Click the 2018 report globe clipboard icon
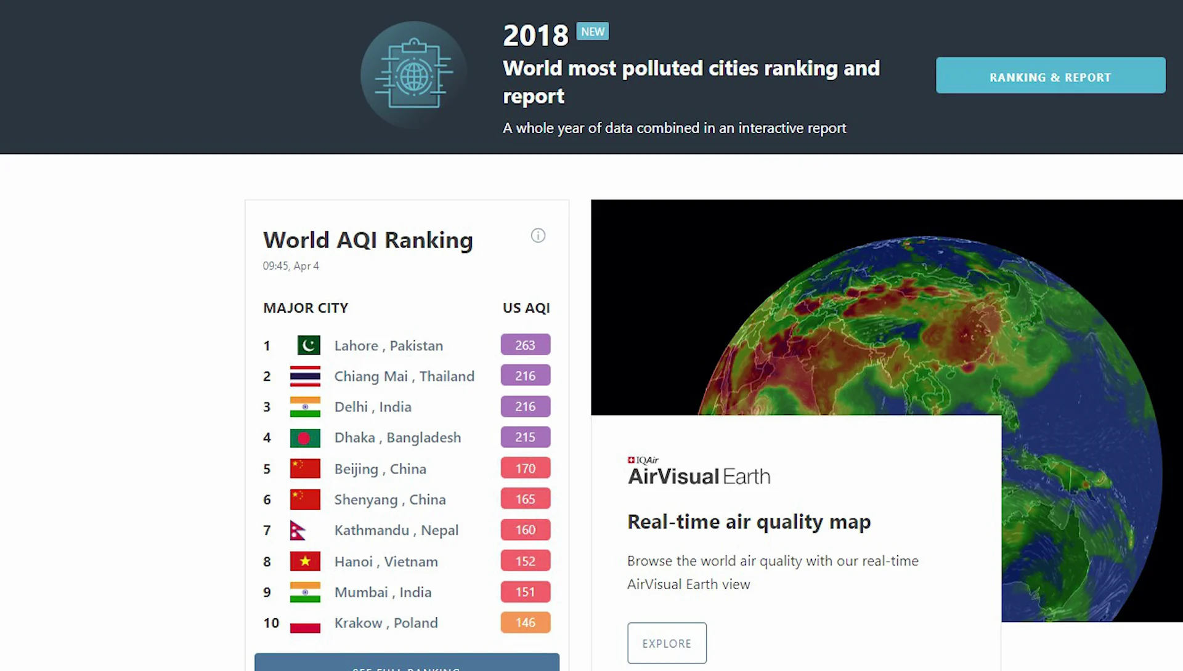Viewport: 1183px width, 671px height. [414, 74]
